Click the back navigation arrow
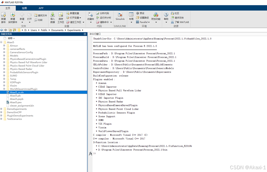 tap(2, 30)
